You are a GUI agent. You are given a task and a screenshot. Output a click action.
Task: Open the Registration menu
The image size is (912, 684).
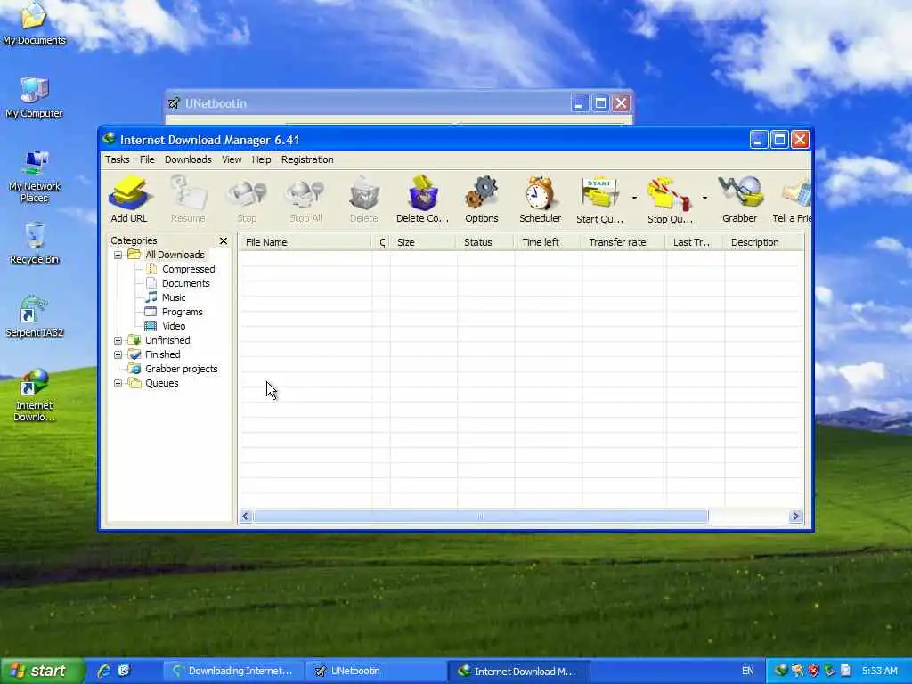click(307, 159)
